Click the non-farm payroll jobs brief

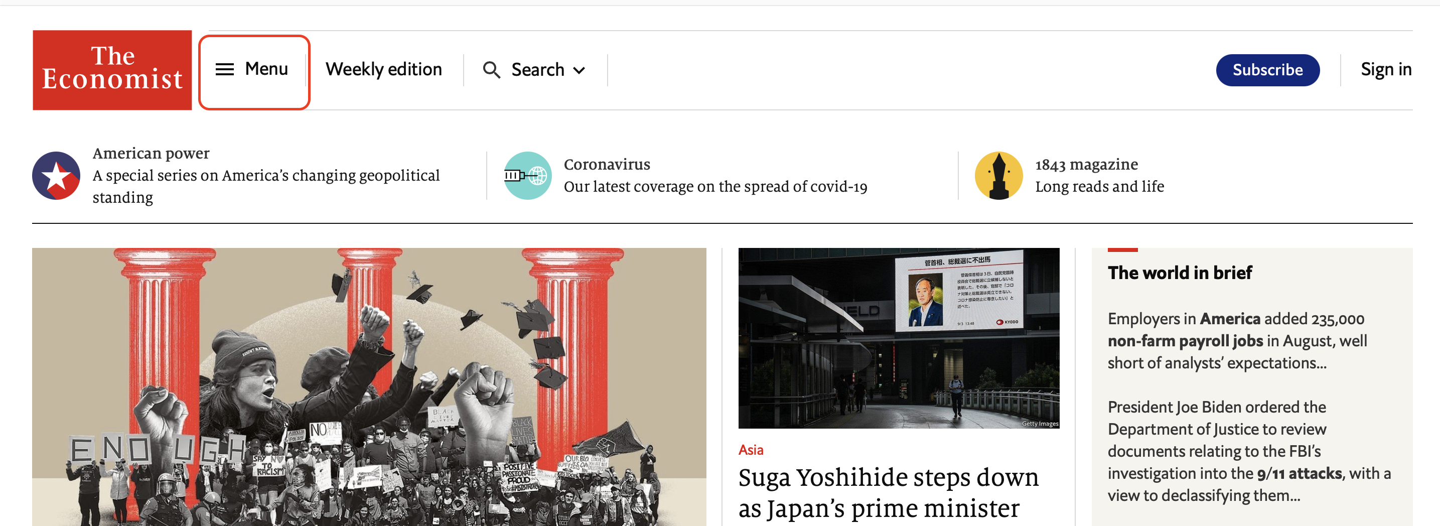(1237, 340)
